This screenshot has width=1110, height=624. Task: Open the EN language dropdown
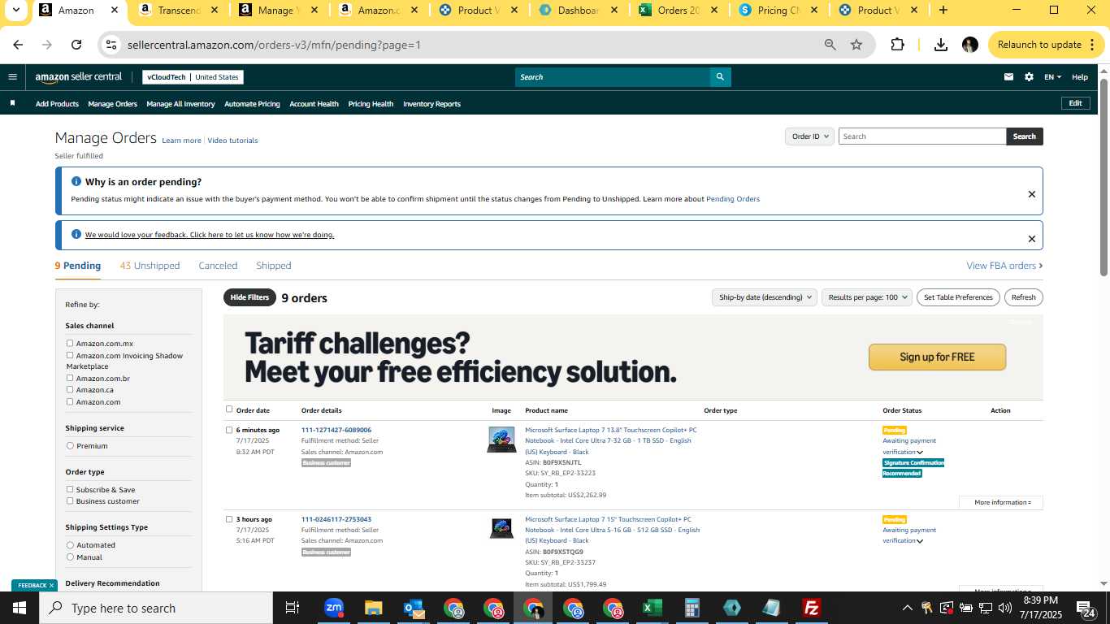(1052, 77)
